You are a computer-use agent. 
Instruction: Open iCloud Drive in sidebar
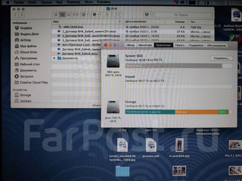(x=26, y=52)
